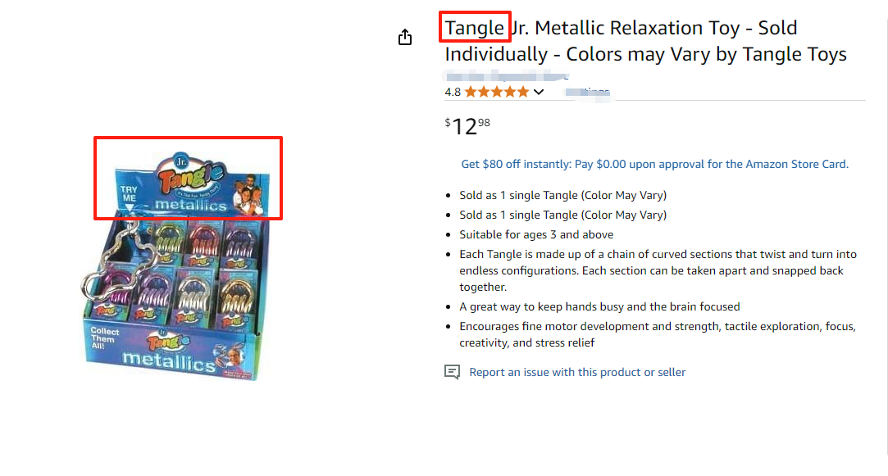This screenshot has width=888, height=476.
Task: Click "Report an issue with this product or seller"
Action: point(577,372)
